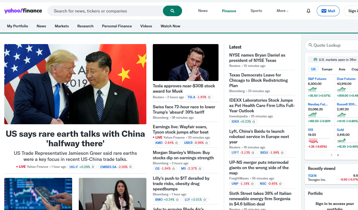Open the Research menu
This screenshot has height=210, width=358.
(85, 26)
